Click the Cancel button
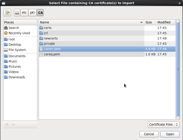 click(149, 134)
